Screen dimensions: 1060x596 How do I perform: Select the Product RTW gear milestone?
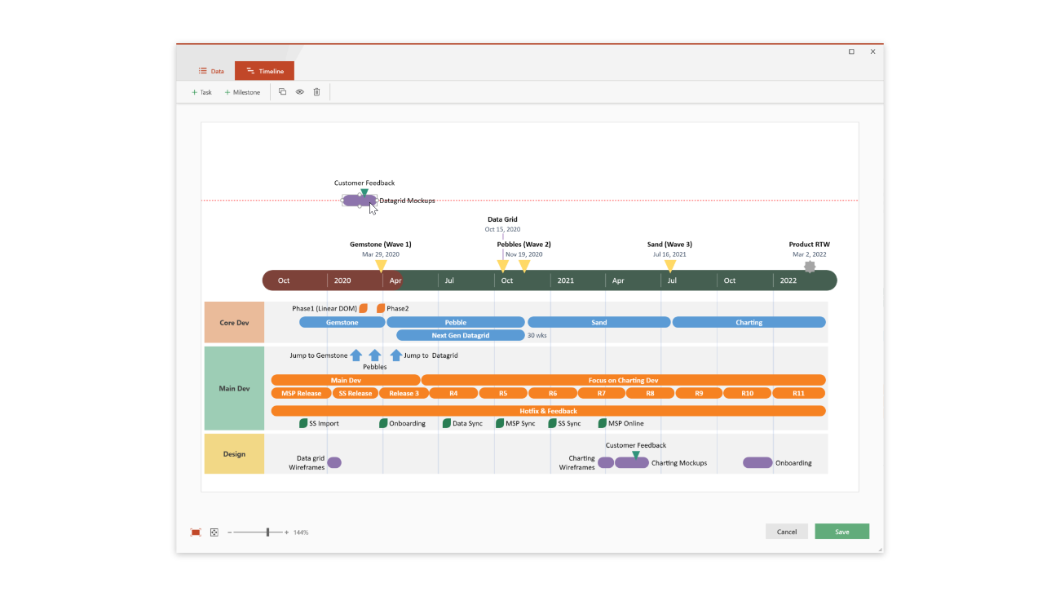810,267
